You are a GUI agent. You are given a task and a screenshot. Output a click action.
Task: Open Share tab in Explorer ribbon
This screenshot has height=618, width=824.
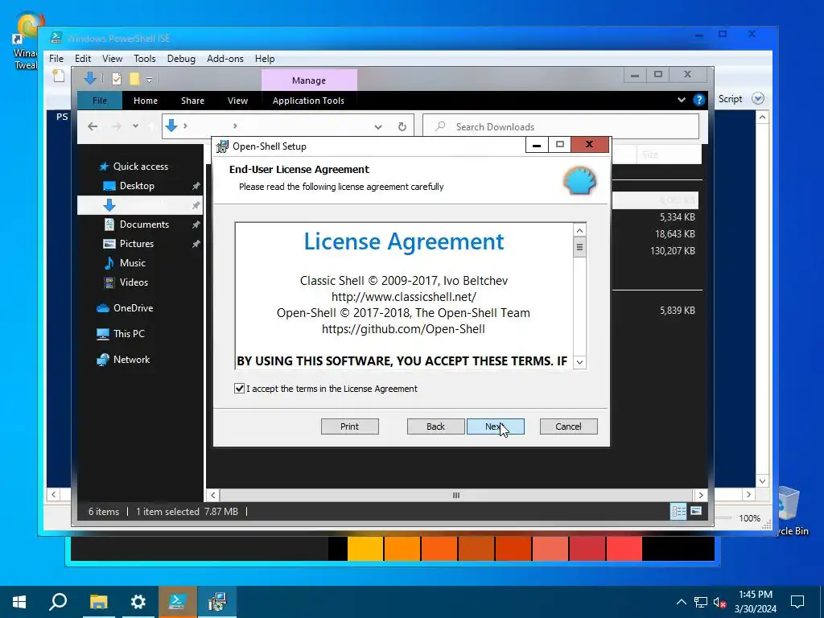pyautogui.click(x=193, y=101)
